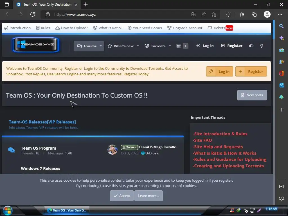Open sidebar settings gear icon
288x216 pixels.
click(x=281, y=198)
